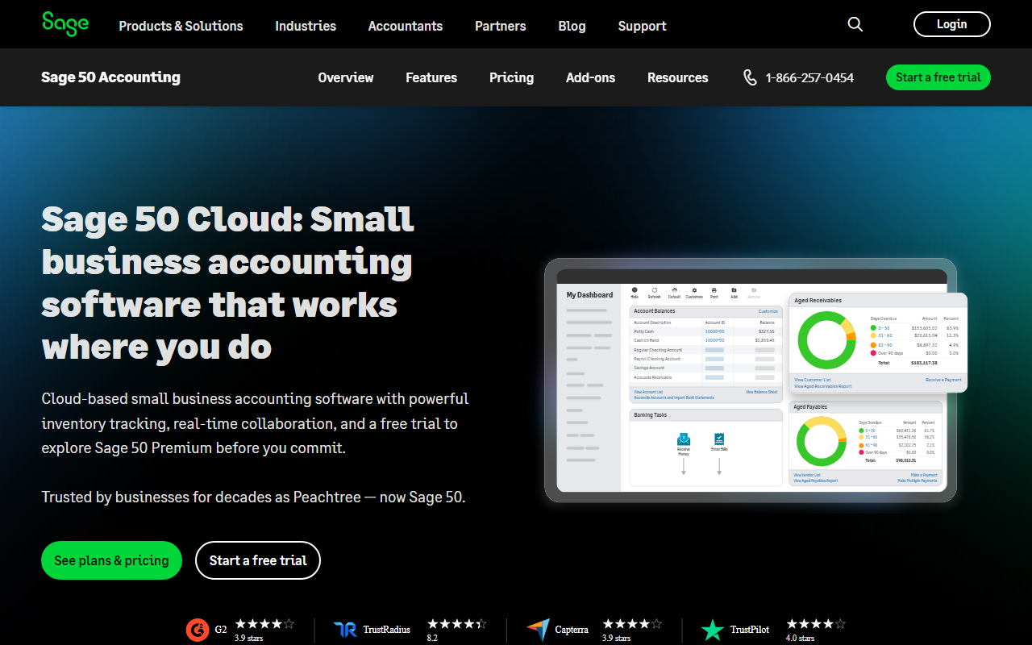
Task: Click 'Trusted by businesses for decades' text
Action: [253, 497]
